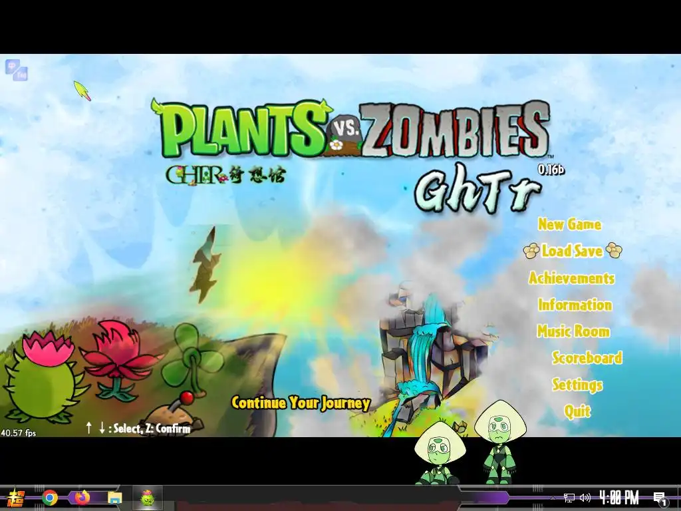Viewport: 681px width, 511px height.
Task: Open the Achievements menu entry
Action: (571, 278)
